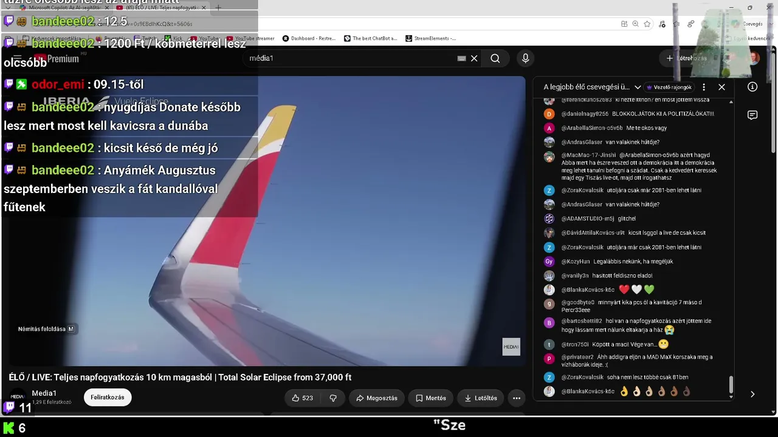Click the chat list scrollbar thumb
The image size is (778, 437).
click(731, 385)
